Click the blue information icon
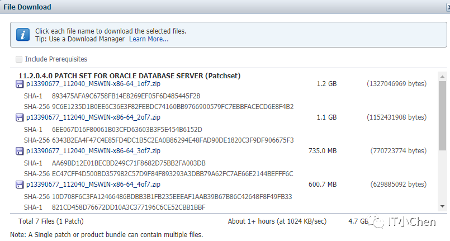 [23, 34]
